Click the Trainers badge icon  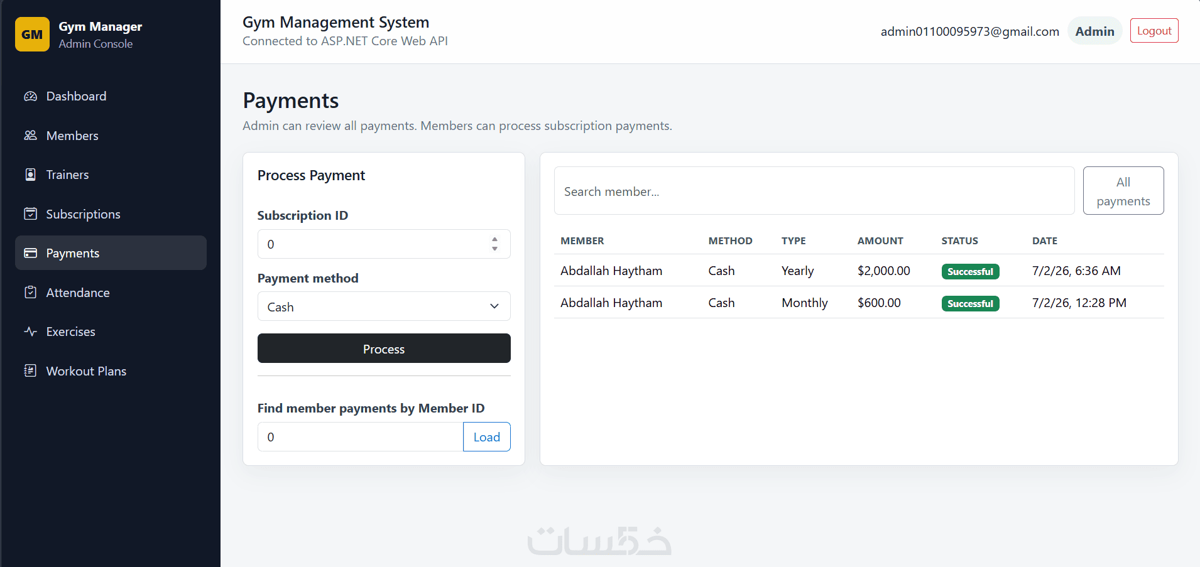click(x=30, y=175)
